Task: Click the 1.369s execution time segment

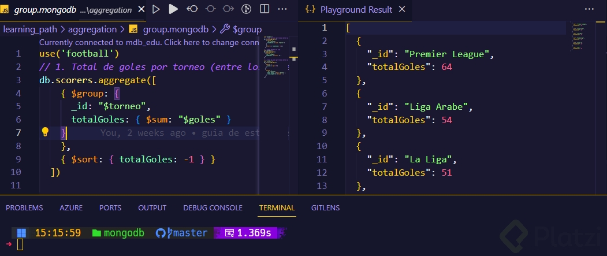Action: tap(248, 233)
